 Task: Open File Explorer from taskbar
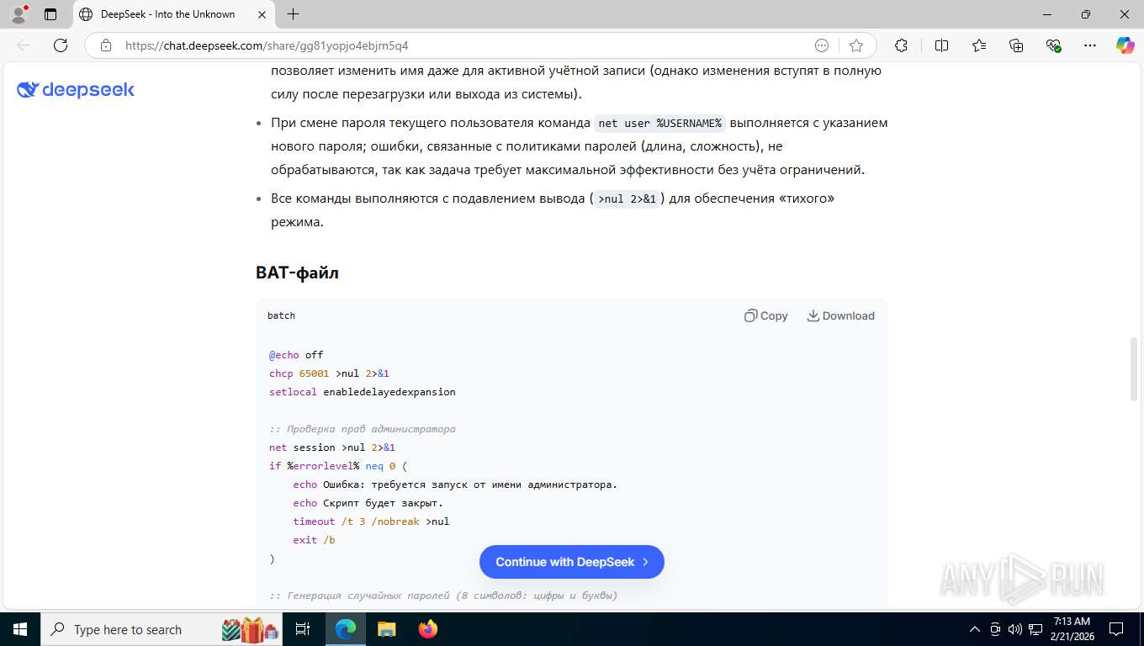(386, 629)
